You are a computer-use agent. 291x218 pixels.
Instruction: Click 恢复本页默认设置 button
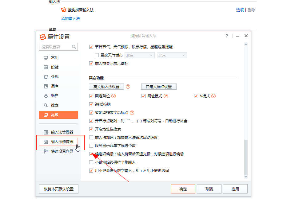[x=59, y=189]
